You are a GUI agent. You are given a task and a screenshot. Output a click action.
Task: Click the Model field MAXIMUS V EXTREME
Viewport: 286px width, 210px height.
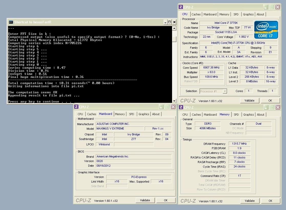120,128
